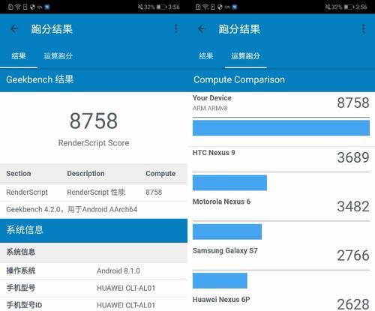Select 结果 tab on left screen
Image resolution: width=375 pixels, height=311 pixels.
(19, 56)
